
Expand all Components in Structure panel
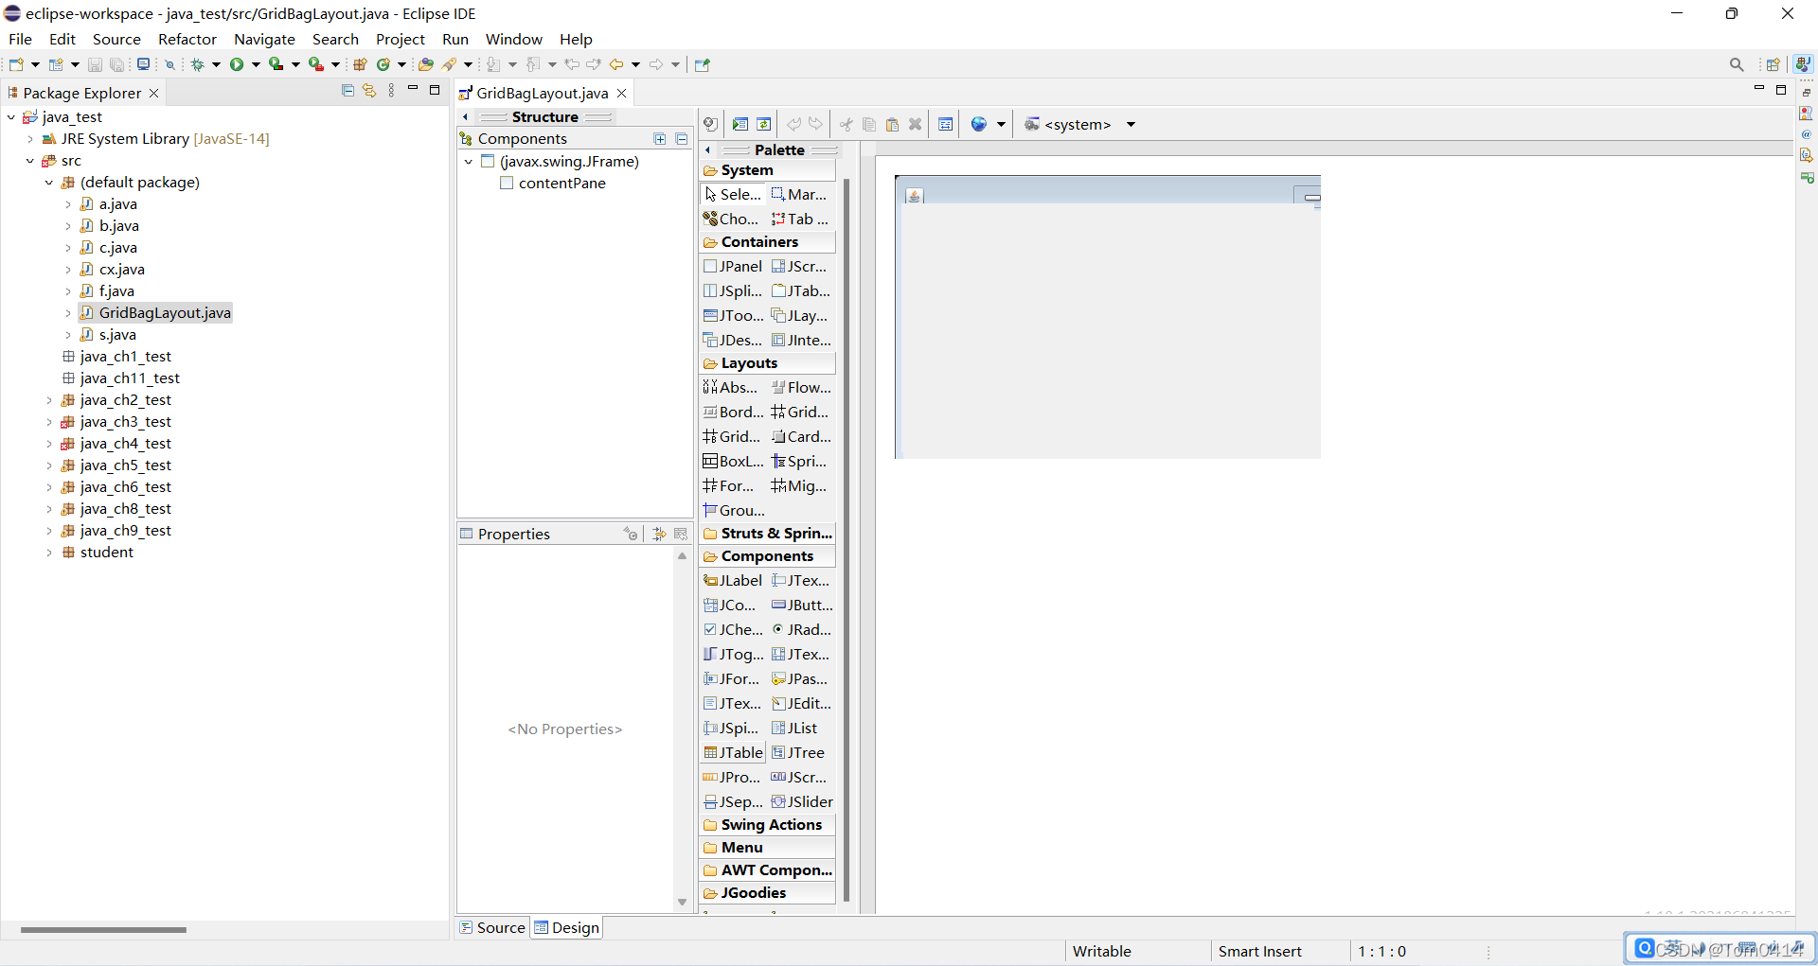[660, 139]
